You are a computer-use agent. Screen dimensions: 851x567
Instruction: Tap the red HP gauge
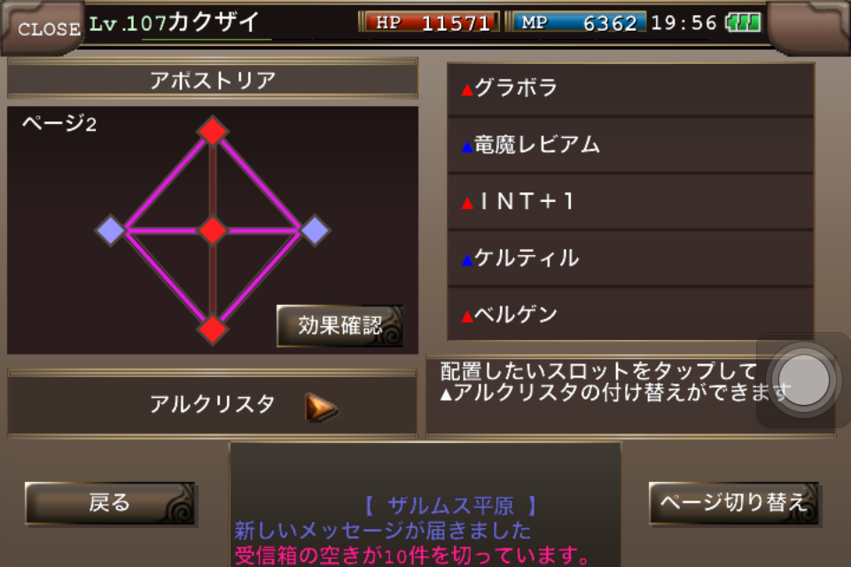[x=432, y=22]
